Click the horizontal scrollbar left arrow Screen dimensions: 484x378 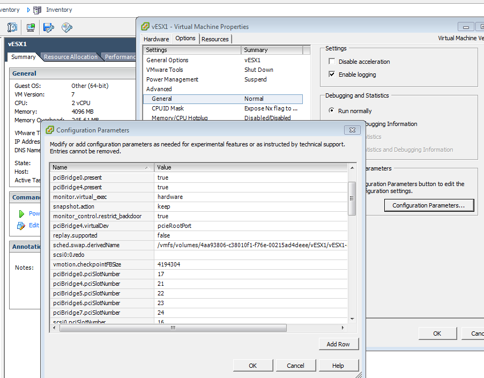[54, 328]
